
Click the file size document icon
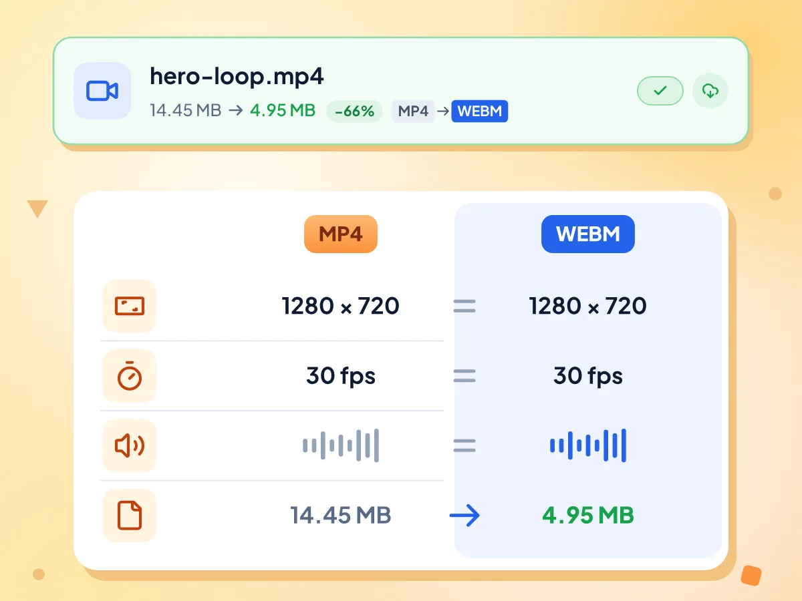130,516
